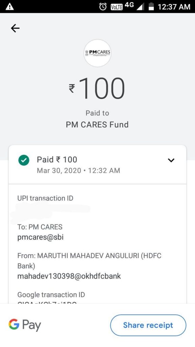Tap the alarm clock status icon
The height and width of the screenshot is (347, 195).
(x=103, y=7)
